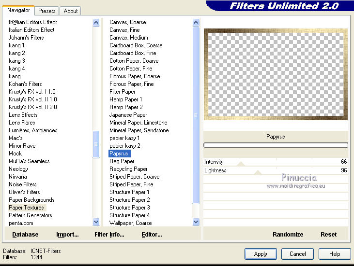354x266 pixels.
Task: Click the category list scroll-down arrow
Action: click(96, 222)
